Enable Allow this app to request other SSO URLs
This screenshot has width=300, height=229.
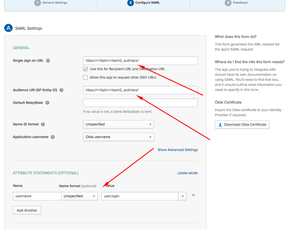pos(85,77)
